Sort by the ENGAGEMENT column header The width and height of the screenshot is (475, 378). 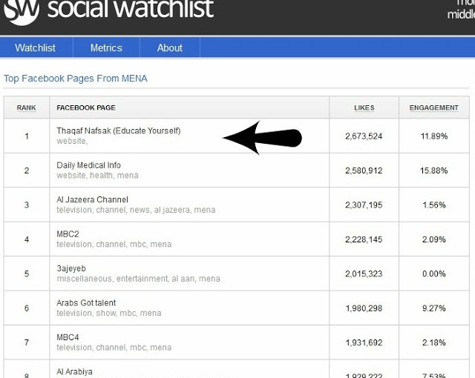pos(433,107)
